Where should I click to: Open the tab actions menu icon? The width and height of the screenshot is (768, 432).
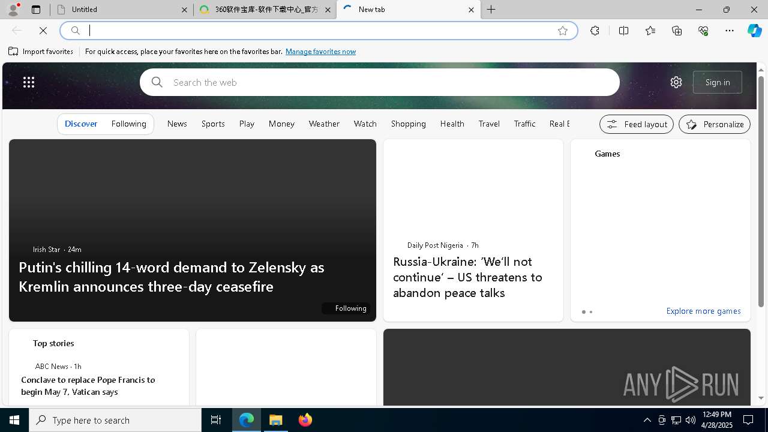36,10
